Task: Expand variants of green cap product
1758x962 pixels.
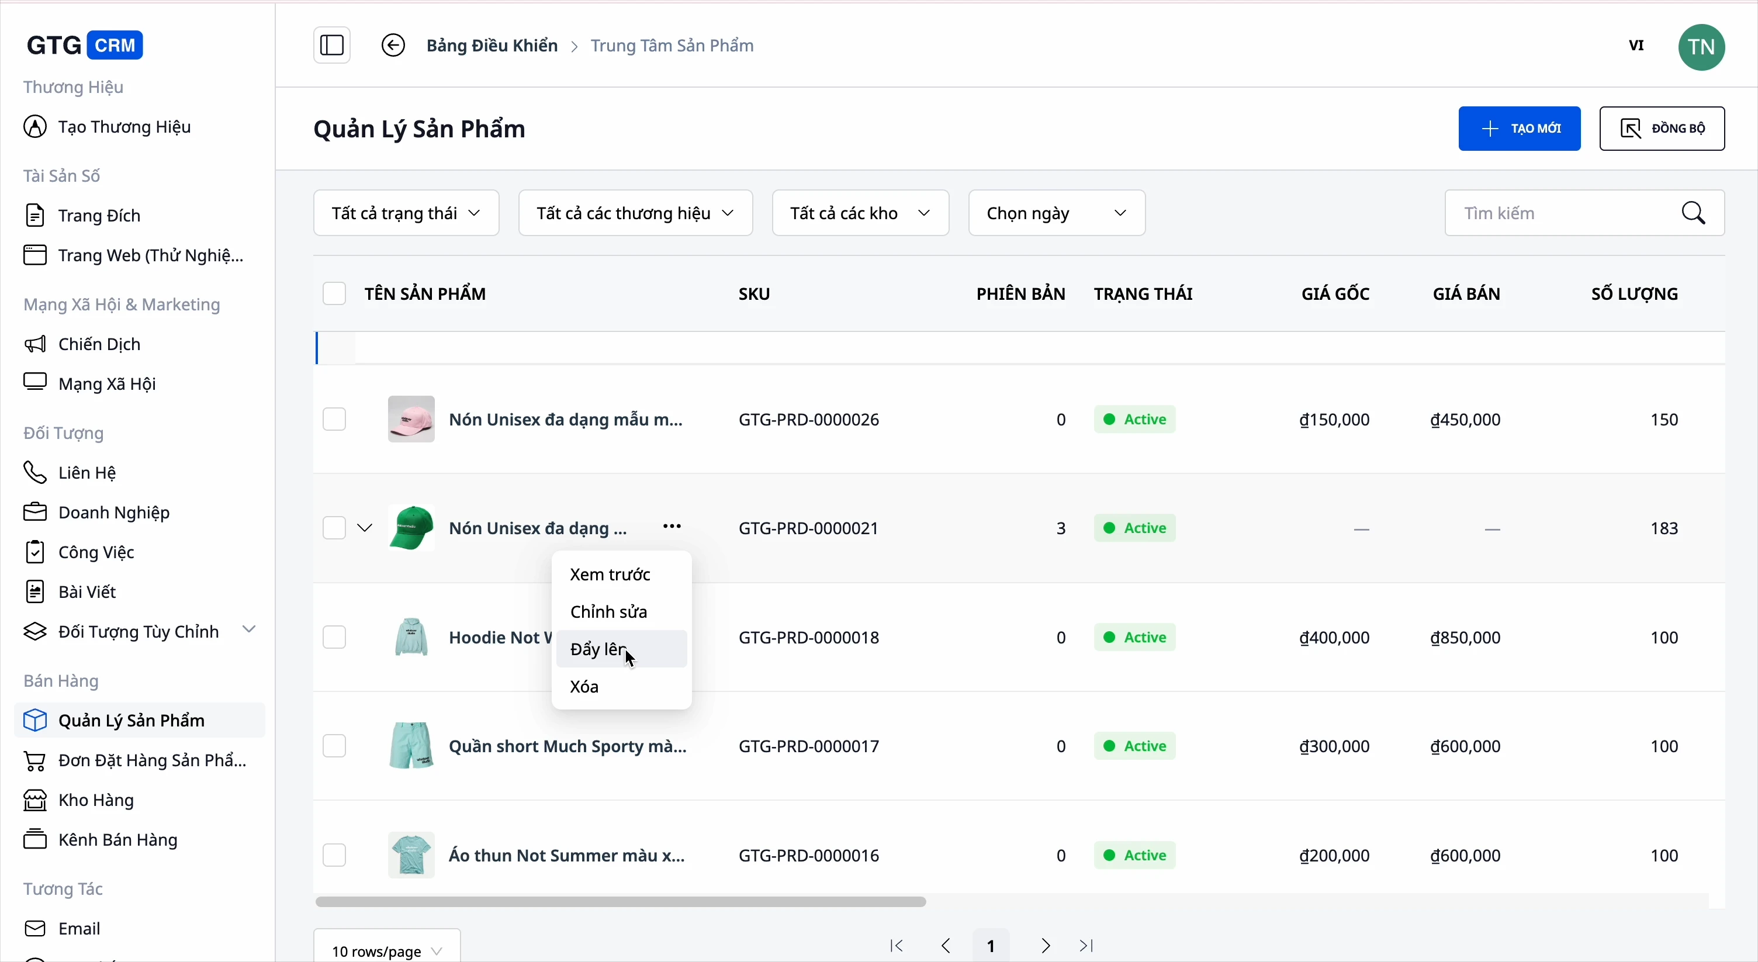Action: (365, 528)
